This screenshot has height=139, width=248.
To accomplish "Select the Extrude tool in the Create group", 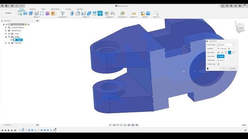I will tap(31, 14).
